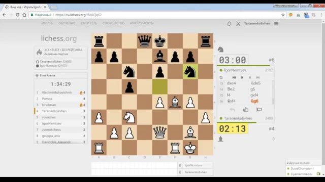325x182 pixels.
Task: Click TaranenkoEvhen name below move list
Action: pos(238,118)
